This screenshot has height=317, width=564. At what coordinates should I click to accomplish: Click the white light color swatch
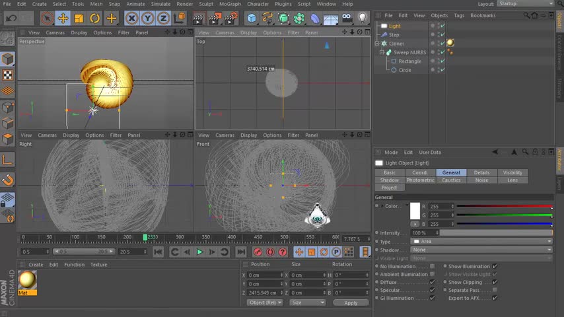(x=415, y=211)
